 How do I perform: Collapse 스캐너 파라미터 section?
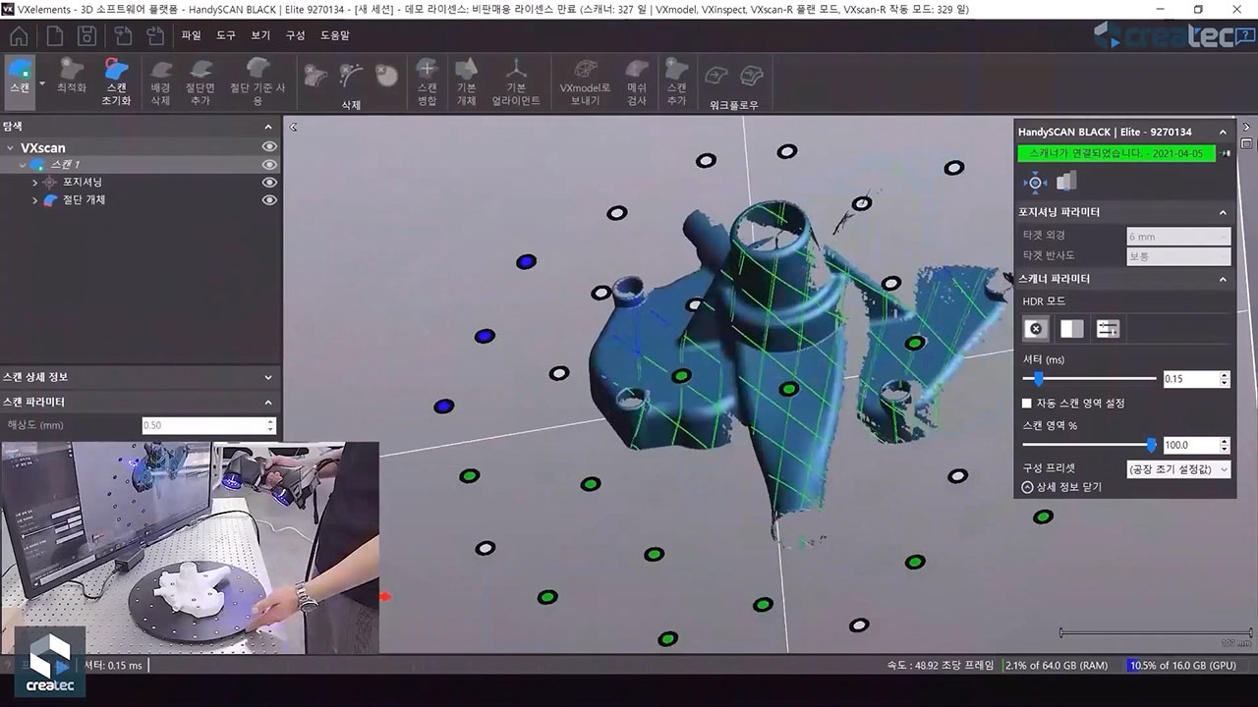pos(1223,279)
